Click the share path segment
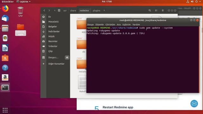 [x=73, y=10]
